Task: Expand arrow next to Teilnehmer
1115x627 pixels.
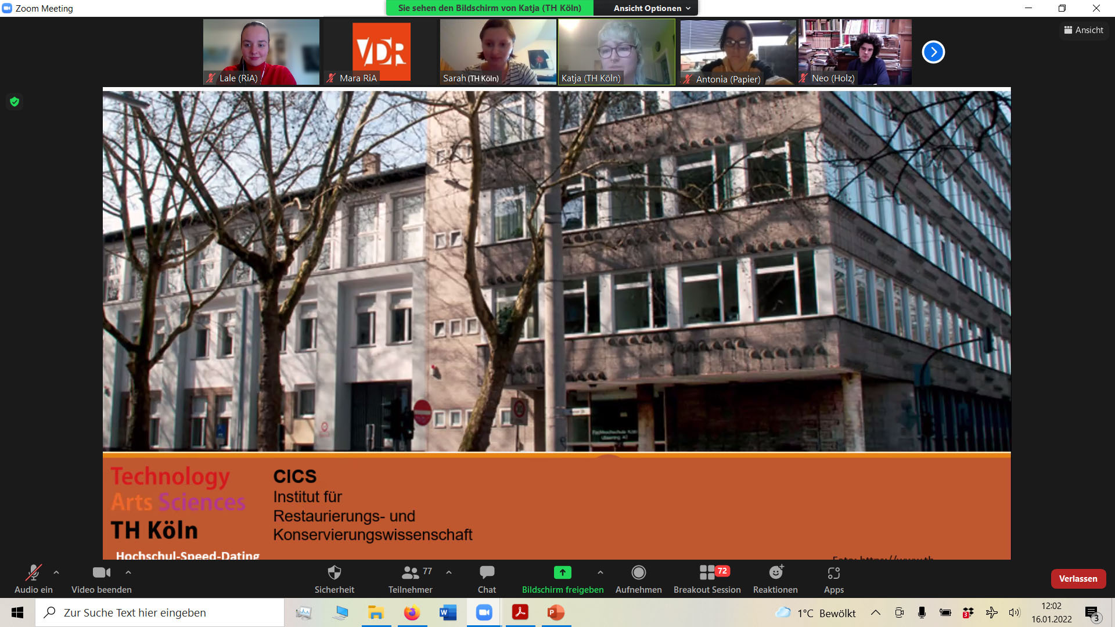Action: (449, 572)
